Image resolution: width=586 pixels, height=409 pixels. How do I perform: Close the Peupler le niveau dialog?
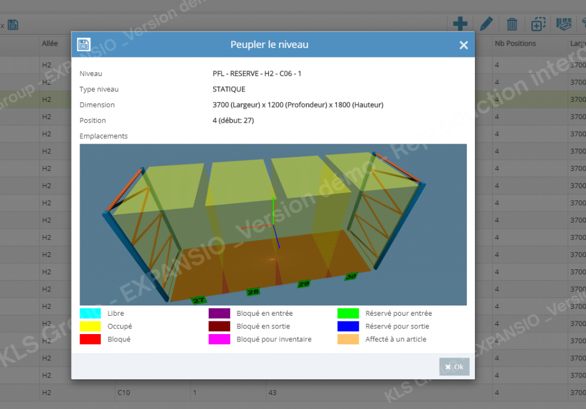(x=464, y=45)
